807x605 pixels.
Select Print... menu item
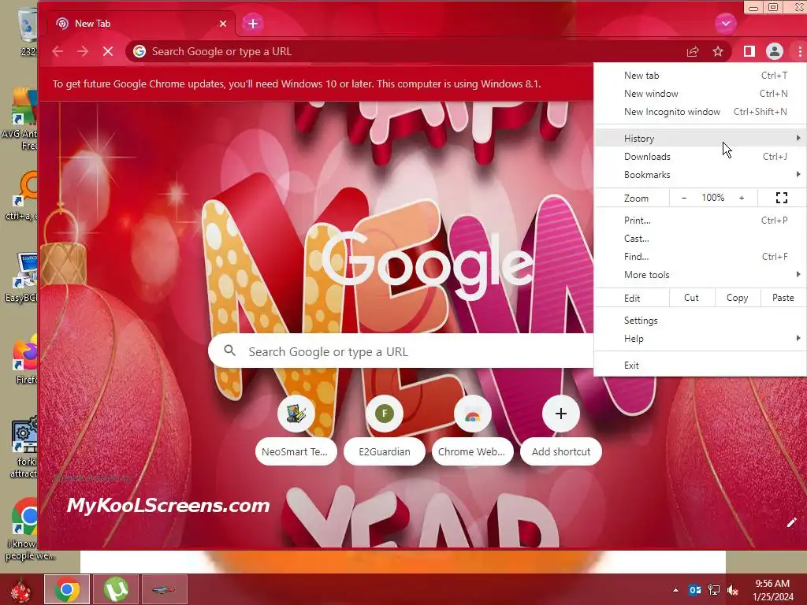click(701, 221)
